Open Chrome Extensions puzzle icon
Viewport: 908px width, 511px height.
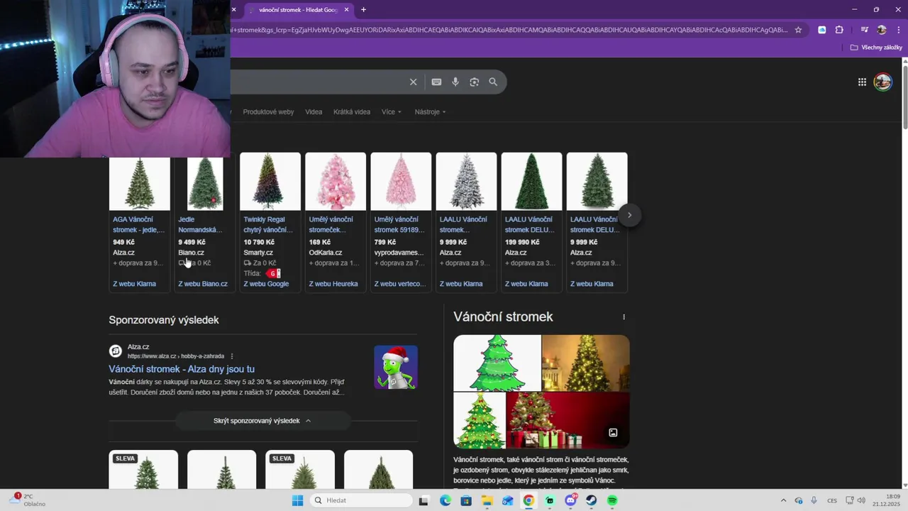pos(839,30)
